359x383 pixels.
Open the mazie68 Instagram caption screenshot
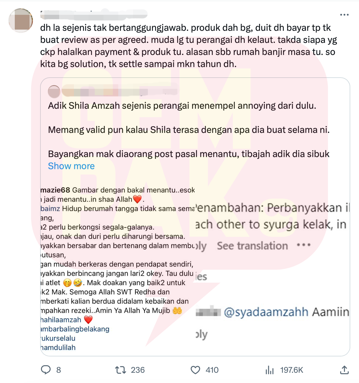pyautogui.click(x=118, y=269)
